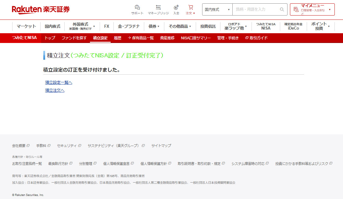Image resolution: width=343 pixels, height=199 pixels.
Task: Switch to the ファンドを探す tab
Action: pyautogui.click(x=74, y=38)
